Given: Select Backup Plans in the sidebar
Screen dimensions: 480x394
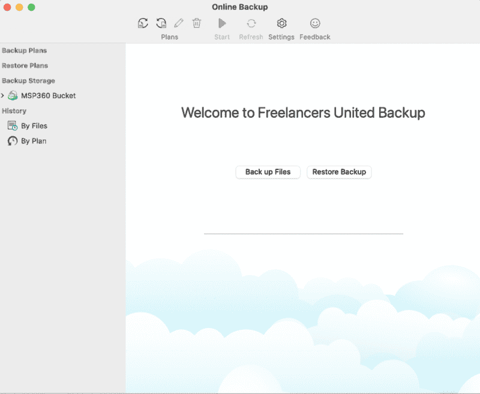Looking at the screenshot, I should click(x=23, y=50).
